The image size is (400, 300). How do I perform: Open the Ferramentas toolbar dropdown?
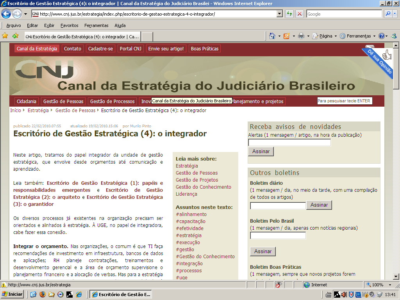coord(357,36)
